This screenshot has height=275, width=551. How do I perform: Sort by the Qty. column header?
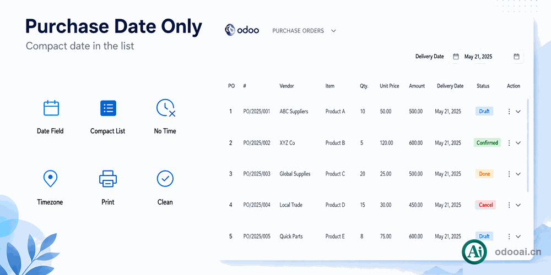[x=364, y=86]
